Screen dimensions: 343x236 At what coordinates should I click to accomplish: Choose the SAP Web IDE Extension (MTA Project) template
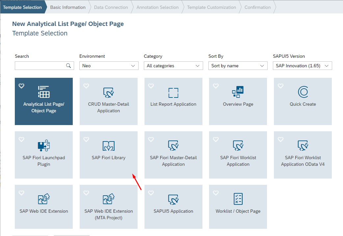[108, 207]
